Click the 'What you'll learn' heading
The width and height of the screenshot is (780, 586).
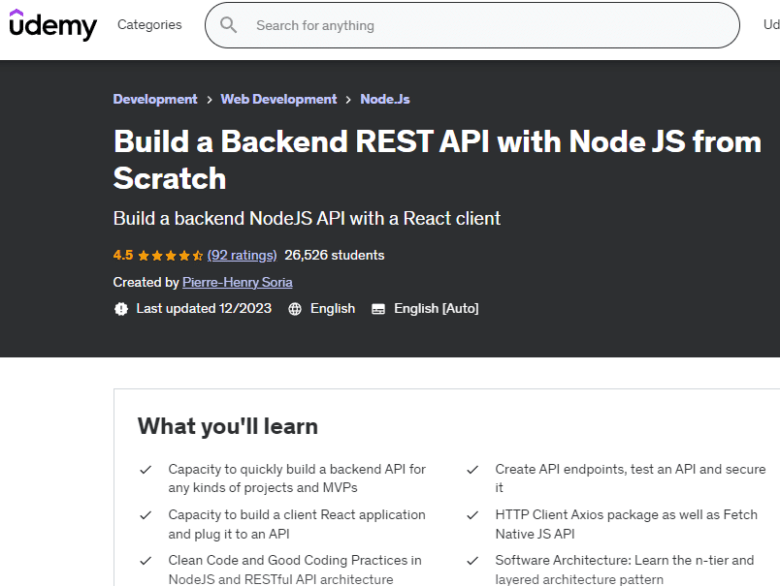[x=228, y=426]
